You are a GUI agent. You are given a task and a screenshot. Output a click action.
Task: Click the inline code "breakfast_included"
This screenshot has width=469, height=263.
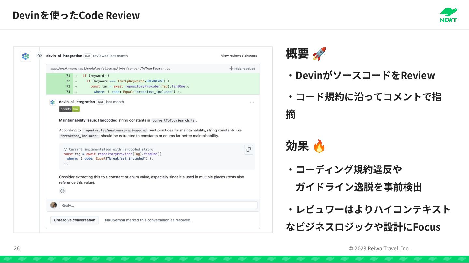point(79,136)
